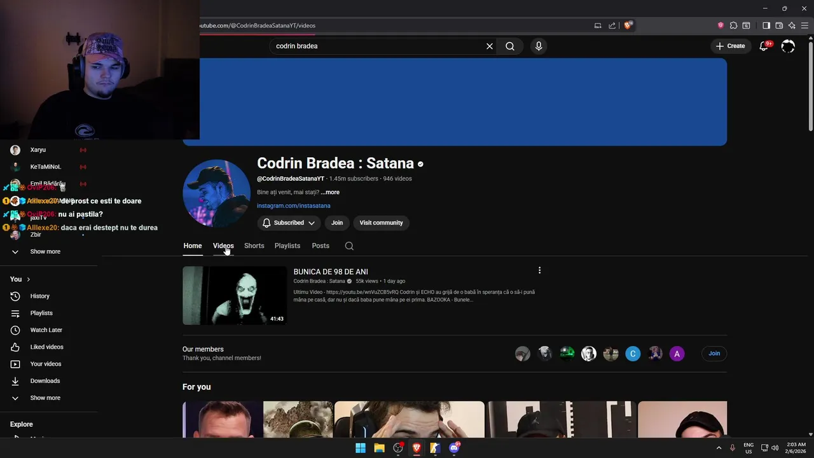
Task: Open the clock and date in the taskbar
Action: click(x=796, y=448)
